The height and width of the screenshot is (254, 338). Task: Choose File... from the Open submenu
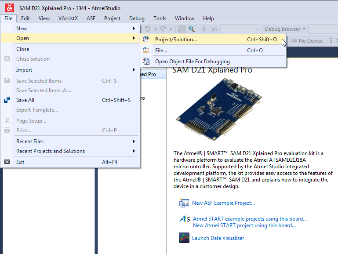pyautogui.click(x=161, y=51)
